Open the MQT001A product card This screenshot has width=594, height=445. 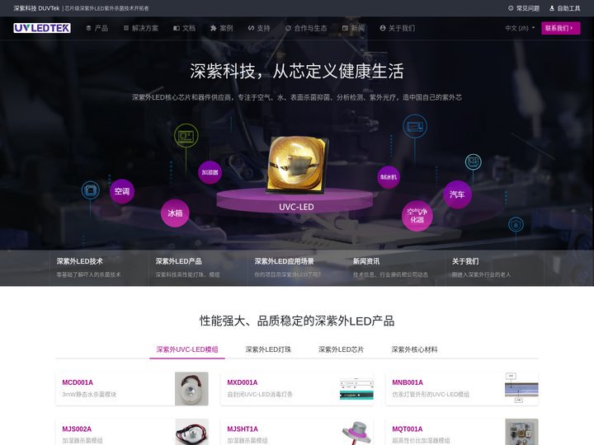pyautogui.click(x=462, y=433)
